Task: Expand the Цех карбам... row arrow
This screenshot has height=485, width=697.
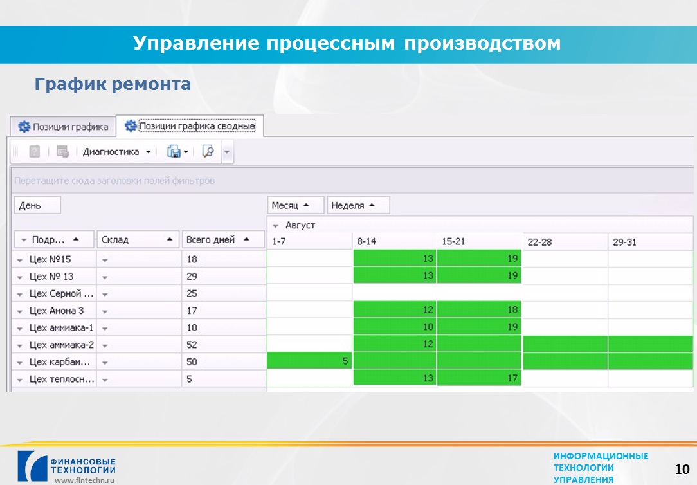Action: click(19, 363)
